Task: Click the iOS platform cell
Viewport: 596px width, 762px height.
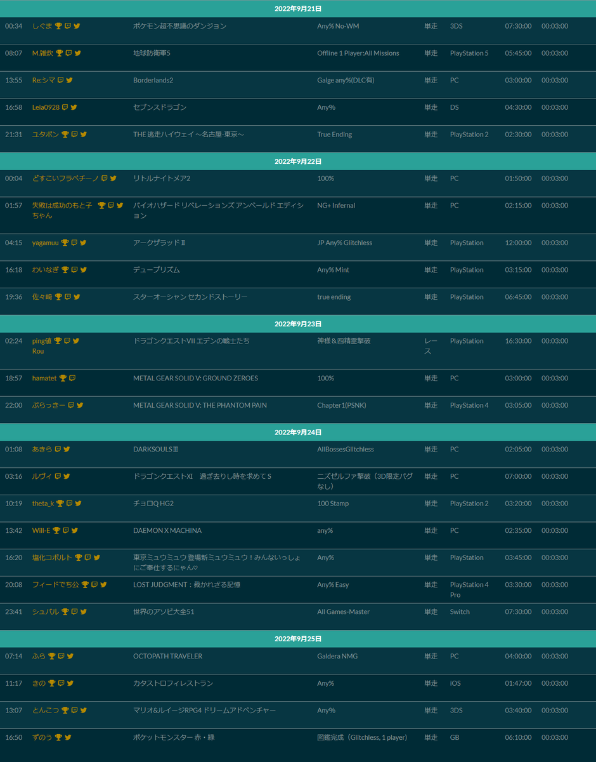Action: (x=455, y=683)
